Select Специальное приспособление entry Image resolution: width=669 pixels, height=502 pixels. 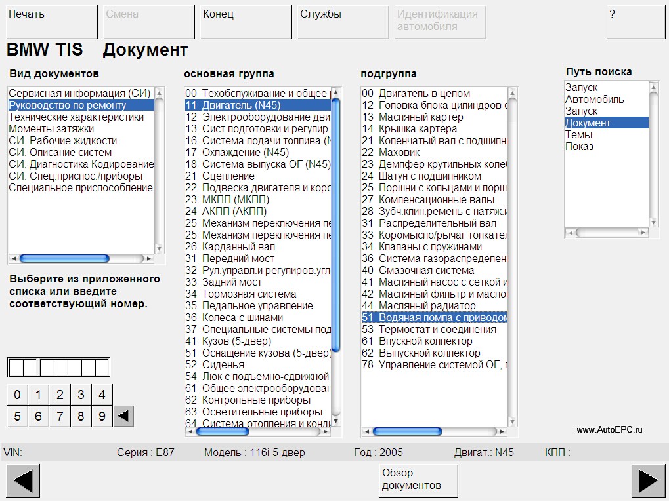click(x=81, y=188)
